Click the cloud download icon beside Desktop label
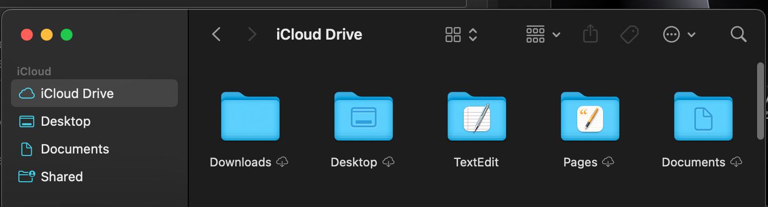Image resolution: width=768 pixels, height=207 pixels. tap(388, 162)
